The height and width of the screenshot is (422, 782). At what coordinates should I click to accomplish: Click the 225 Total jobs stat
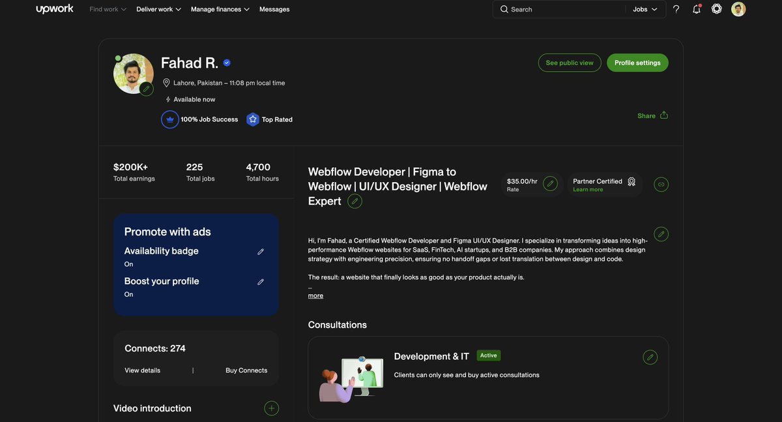pyautogui.click(x=200, y=172)
